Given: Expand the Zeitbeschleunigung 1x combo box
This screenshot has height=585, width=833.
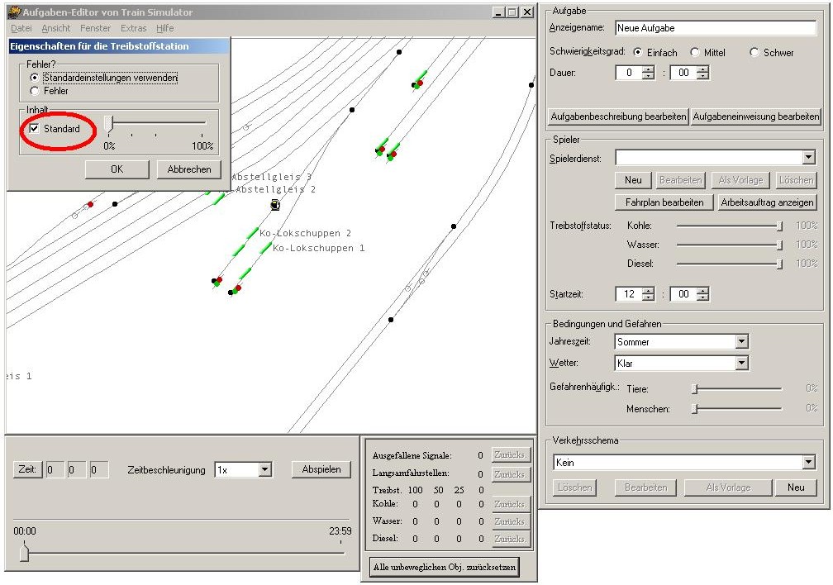Looking at the screenshot, I should click(264, 469).
